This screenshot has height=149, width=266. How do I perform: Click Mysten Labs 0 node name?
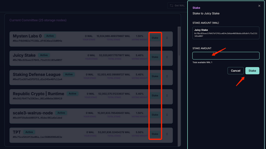coord(27,36)
